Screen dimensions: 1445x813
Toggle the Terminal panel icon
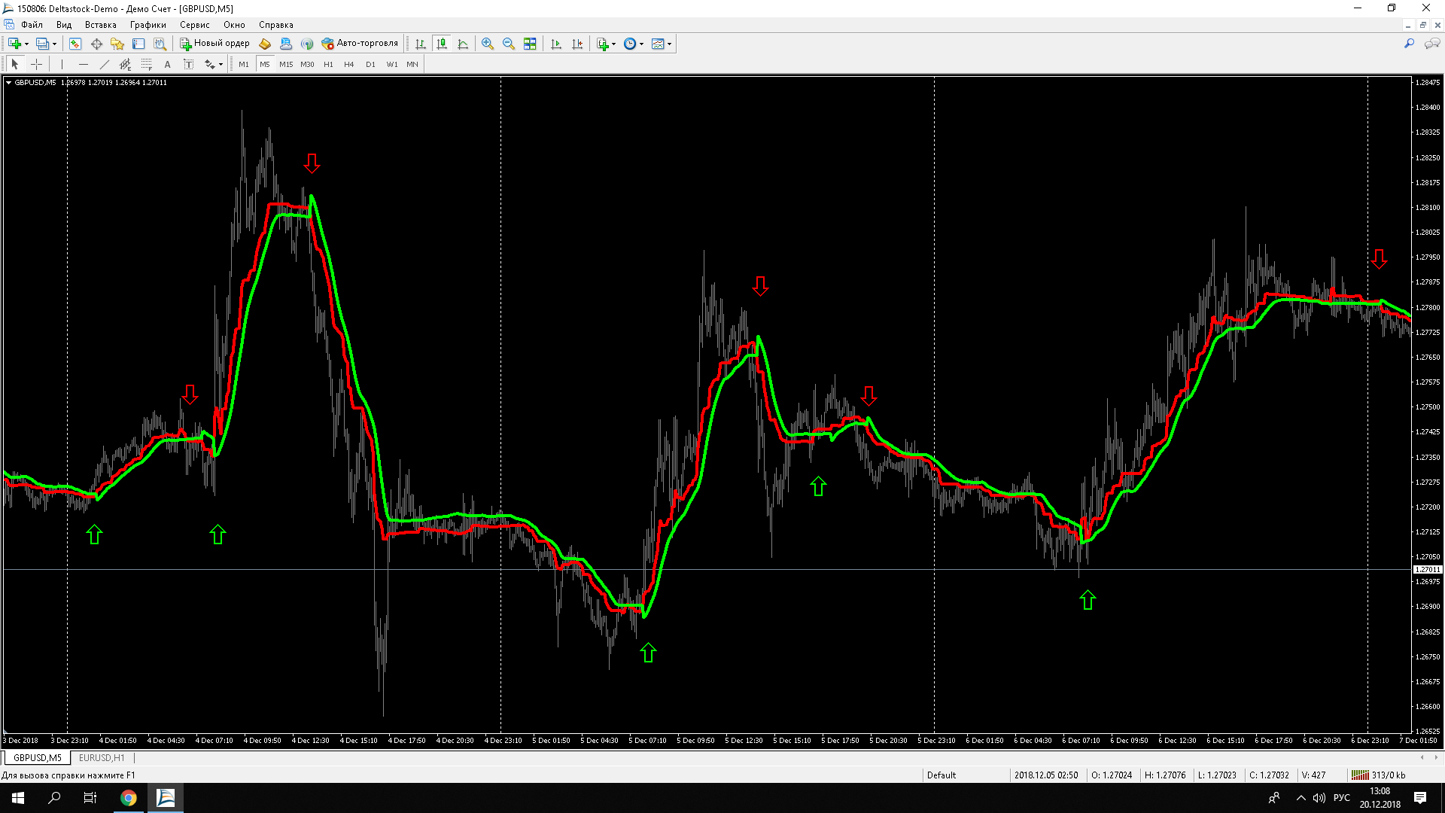click(x=138, y=44)
